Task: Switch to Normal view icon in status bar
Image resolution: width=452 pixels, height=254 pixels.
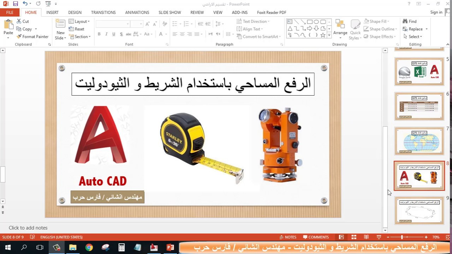Action: pos(341,237)
